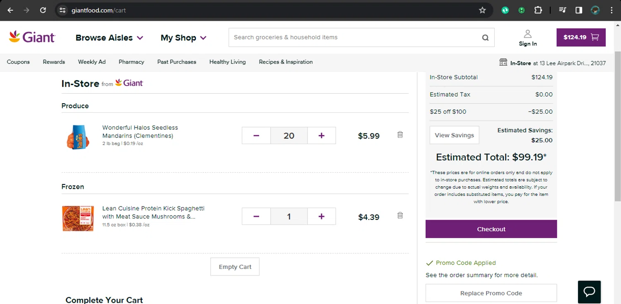Click the Halos Mandarins $5.99 price
This screenshot has width=621, height=304.
point(368,136)
